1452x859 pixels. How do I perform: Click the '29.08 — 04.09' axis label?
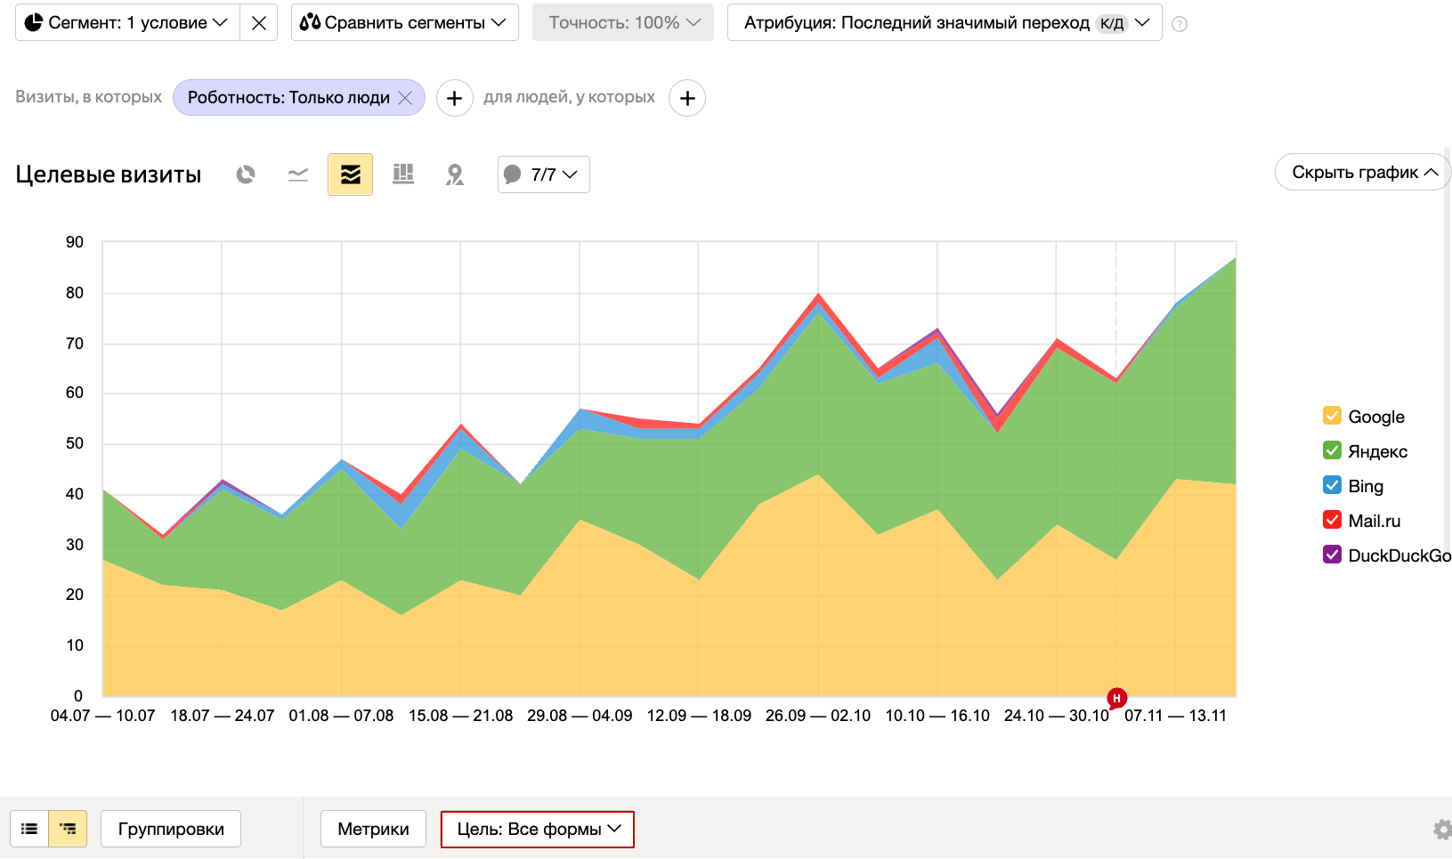coord(580,716)
